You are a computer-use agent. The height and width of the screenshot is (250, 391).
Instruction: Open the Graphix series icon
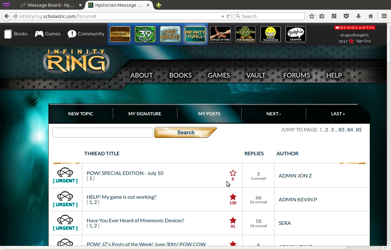[x=296, y=34]
